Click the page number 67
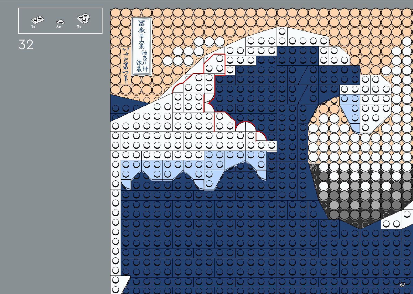Screen dimensions: 413x294 pyautogui.click(x=402, y=285)
